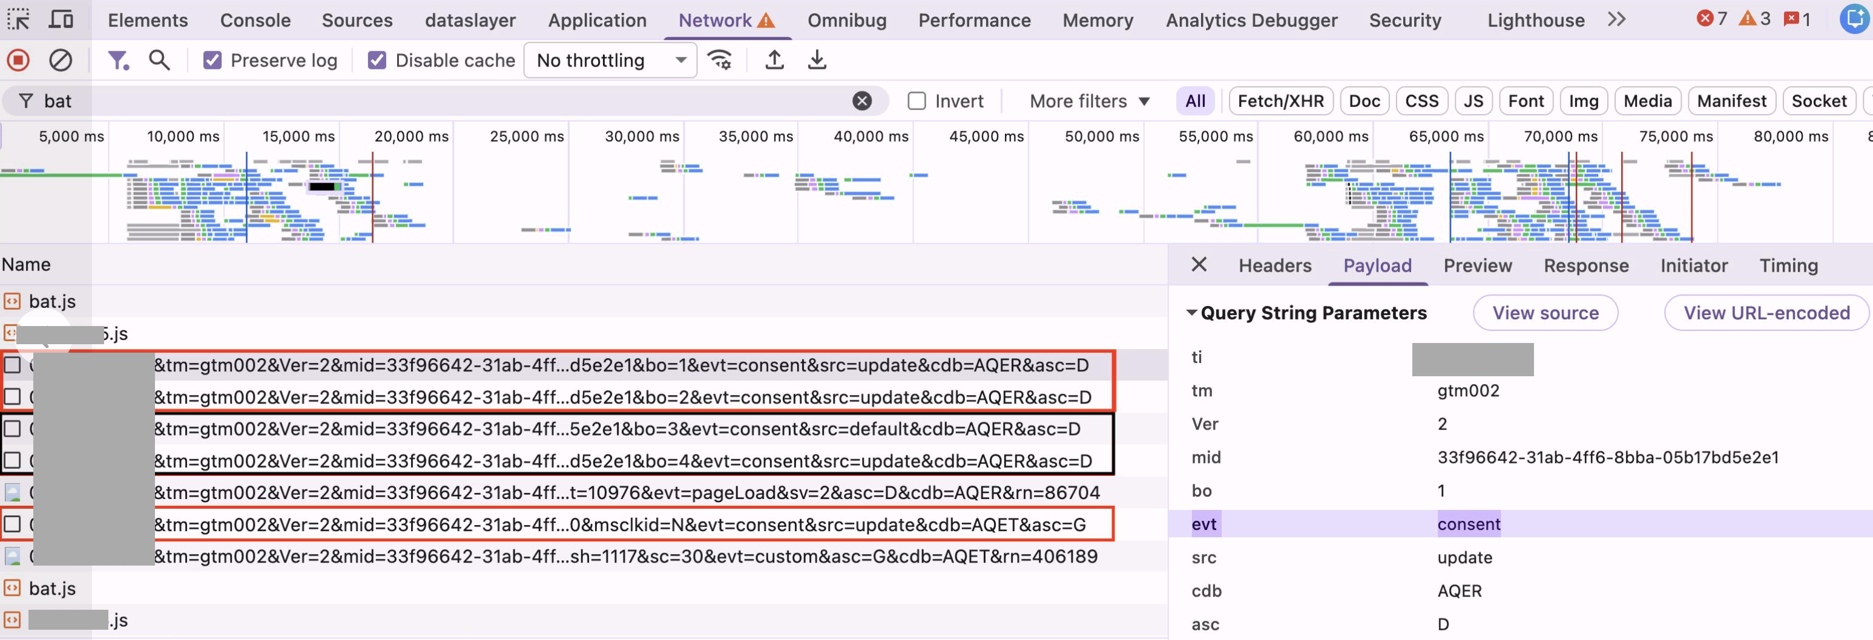Open the No throttling dropdown

610,60
